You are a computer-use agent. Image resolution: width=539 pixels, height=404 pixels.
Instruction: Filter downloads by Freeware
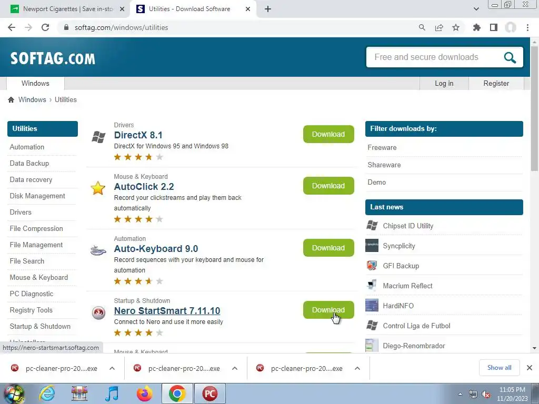pos(382,147)
